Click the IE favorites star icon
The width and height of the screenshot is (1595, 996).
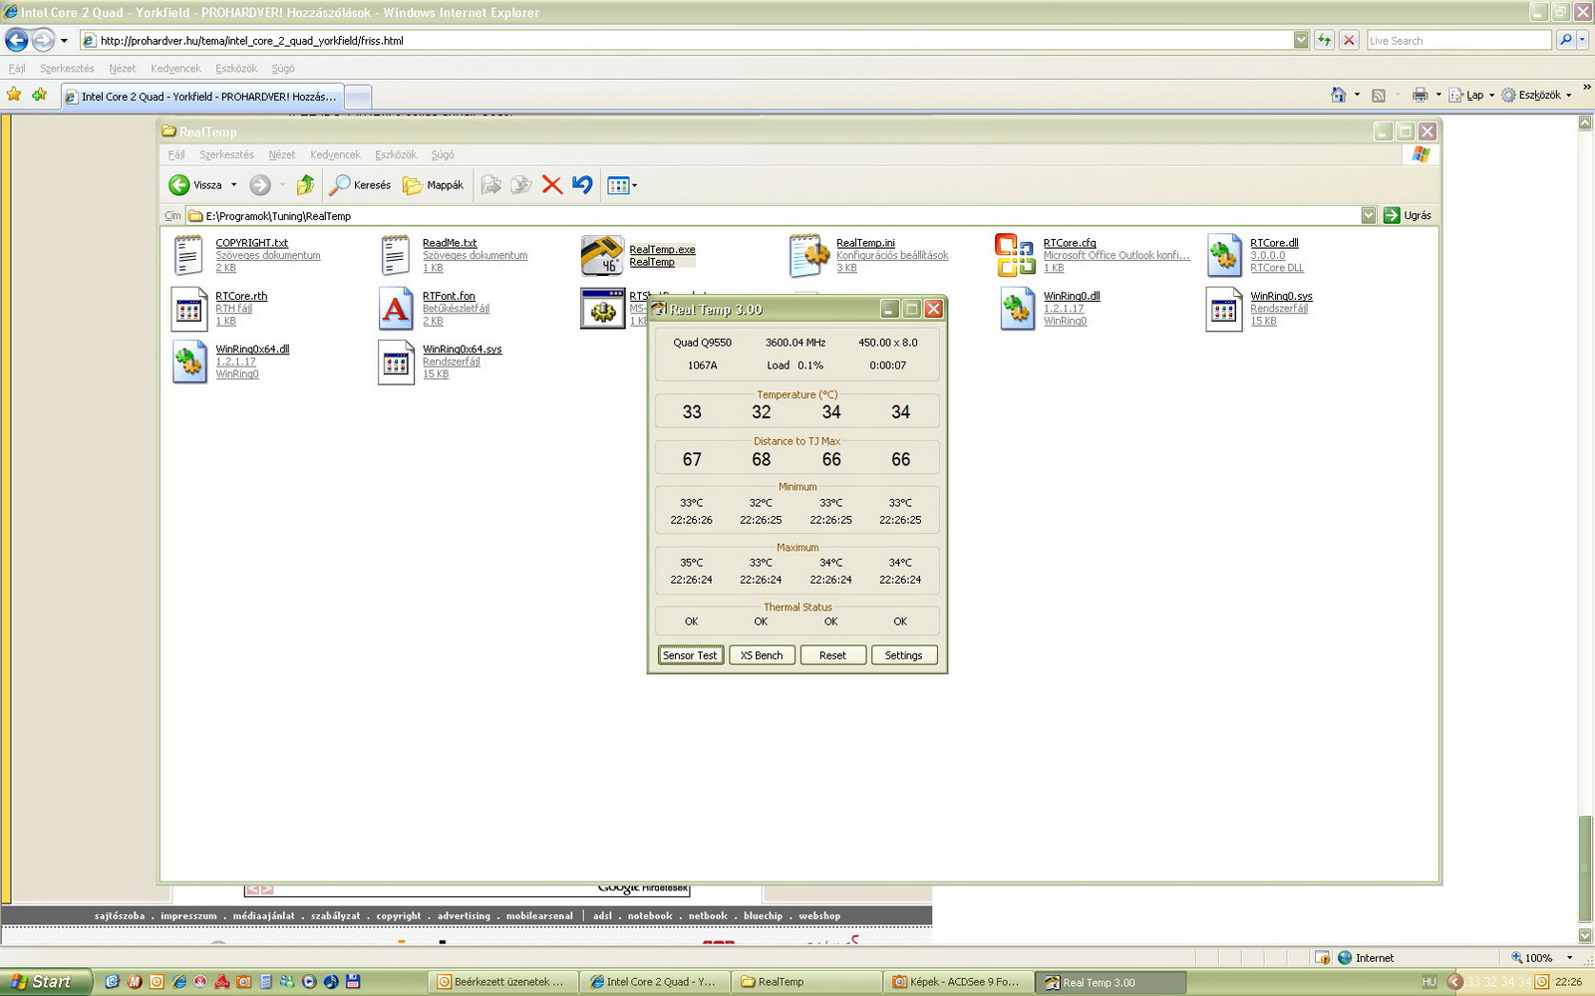pyautogui.click(x=14, y=95)
